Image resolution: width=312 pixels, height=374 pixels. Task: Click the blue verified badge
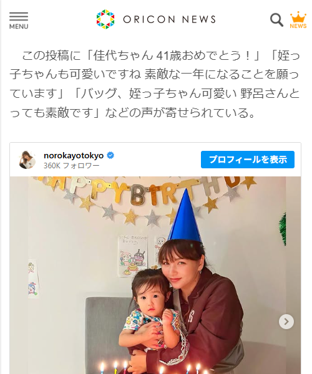110,155
